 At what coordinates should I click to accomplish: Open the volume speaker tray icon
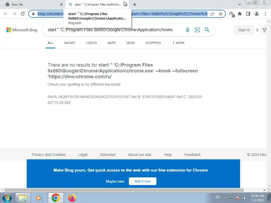[244, 198]
